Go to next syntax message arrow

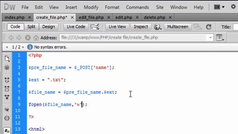tap(23, 47)
